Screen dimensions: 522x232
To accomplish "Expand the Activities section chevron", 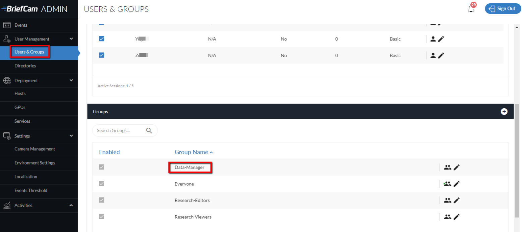I will [x=71, y=205].
